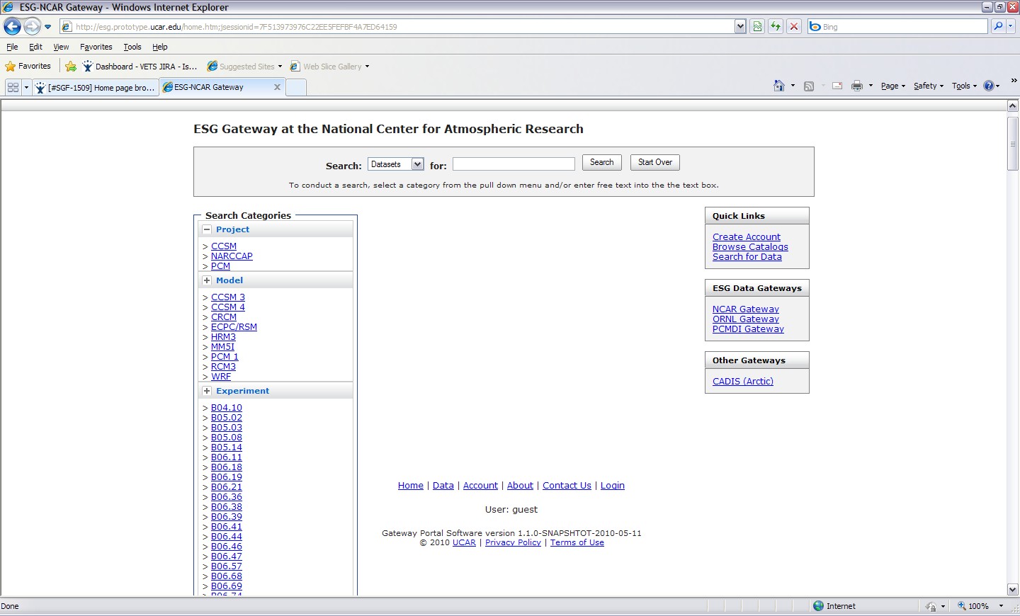Click the Stop loading red X icon
1020x616 pixels.
[x=794, y=27]
